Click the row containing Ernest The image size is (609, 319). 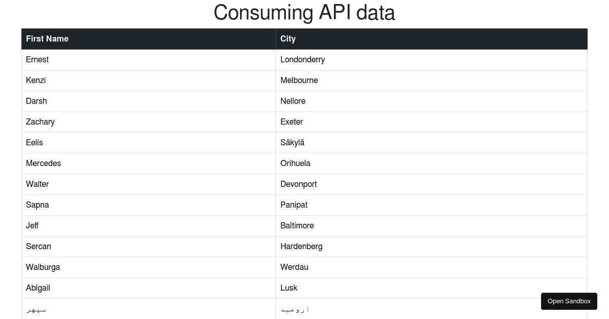[x=37, y=60]
